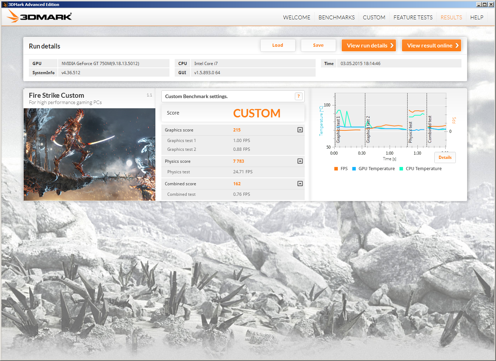Click the orange FPS legend swatch

tap(336, 169)
